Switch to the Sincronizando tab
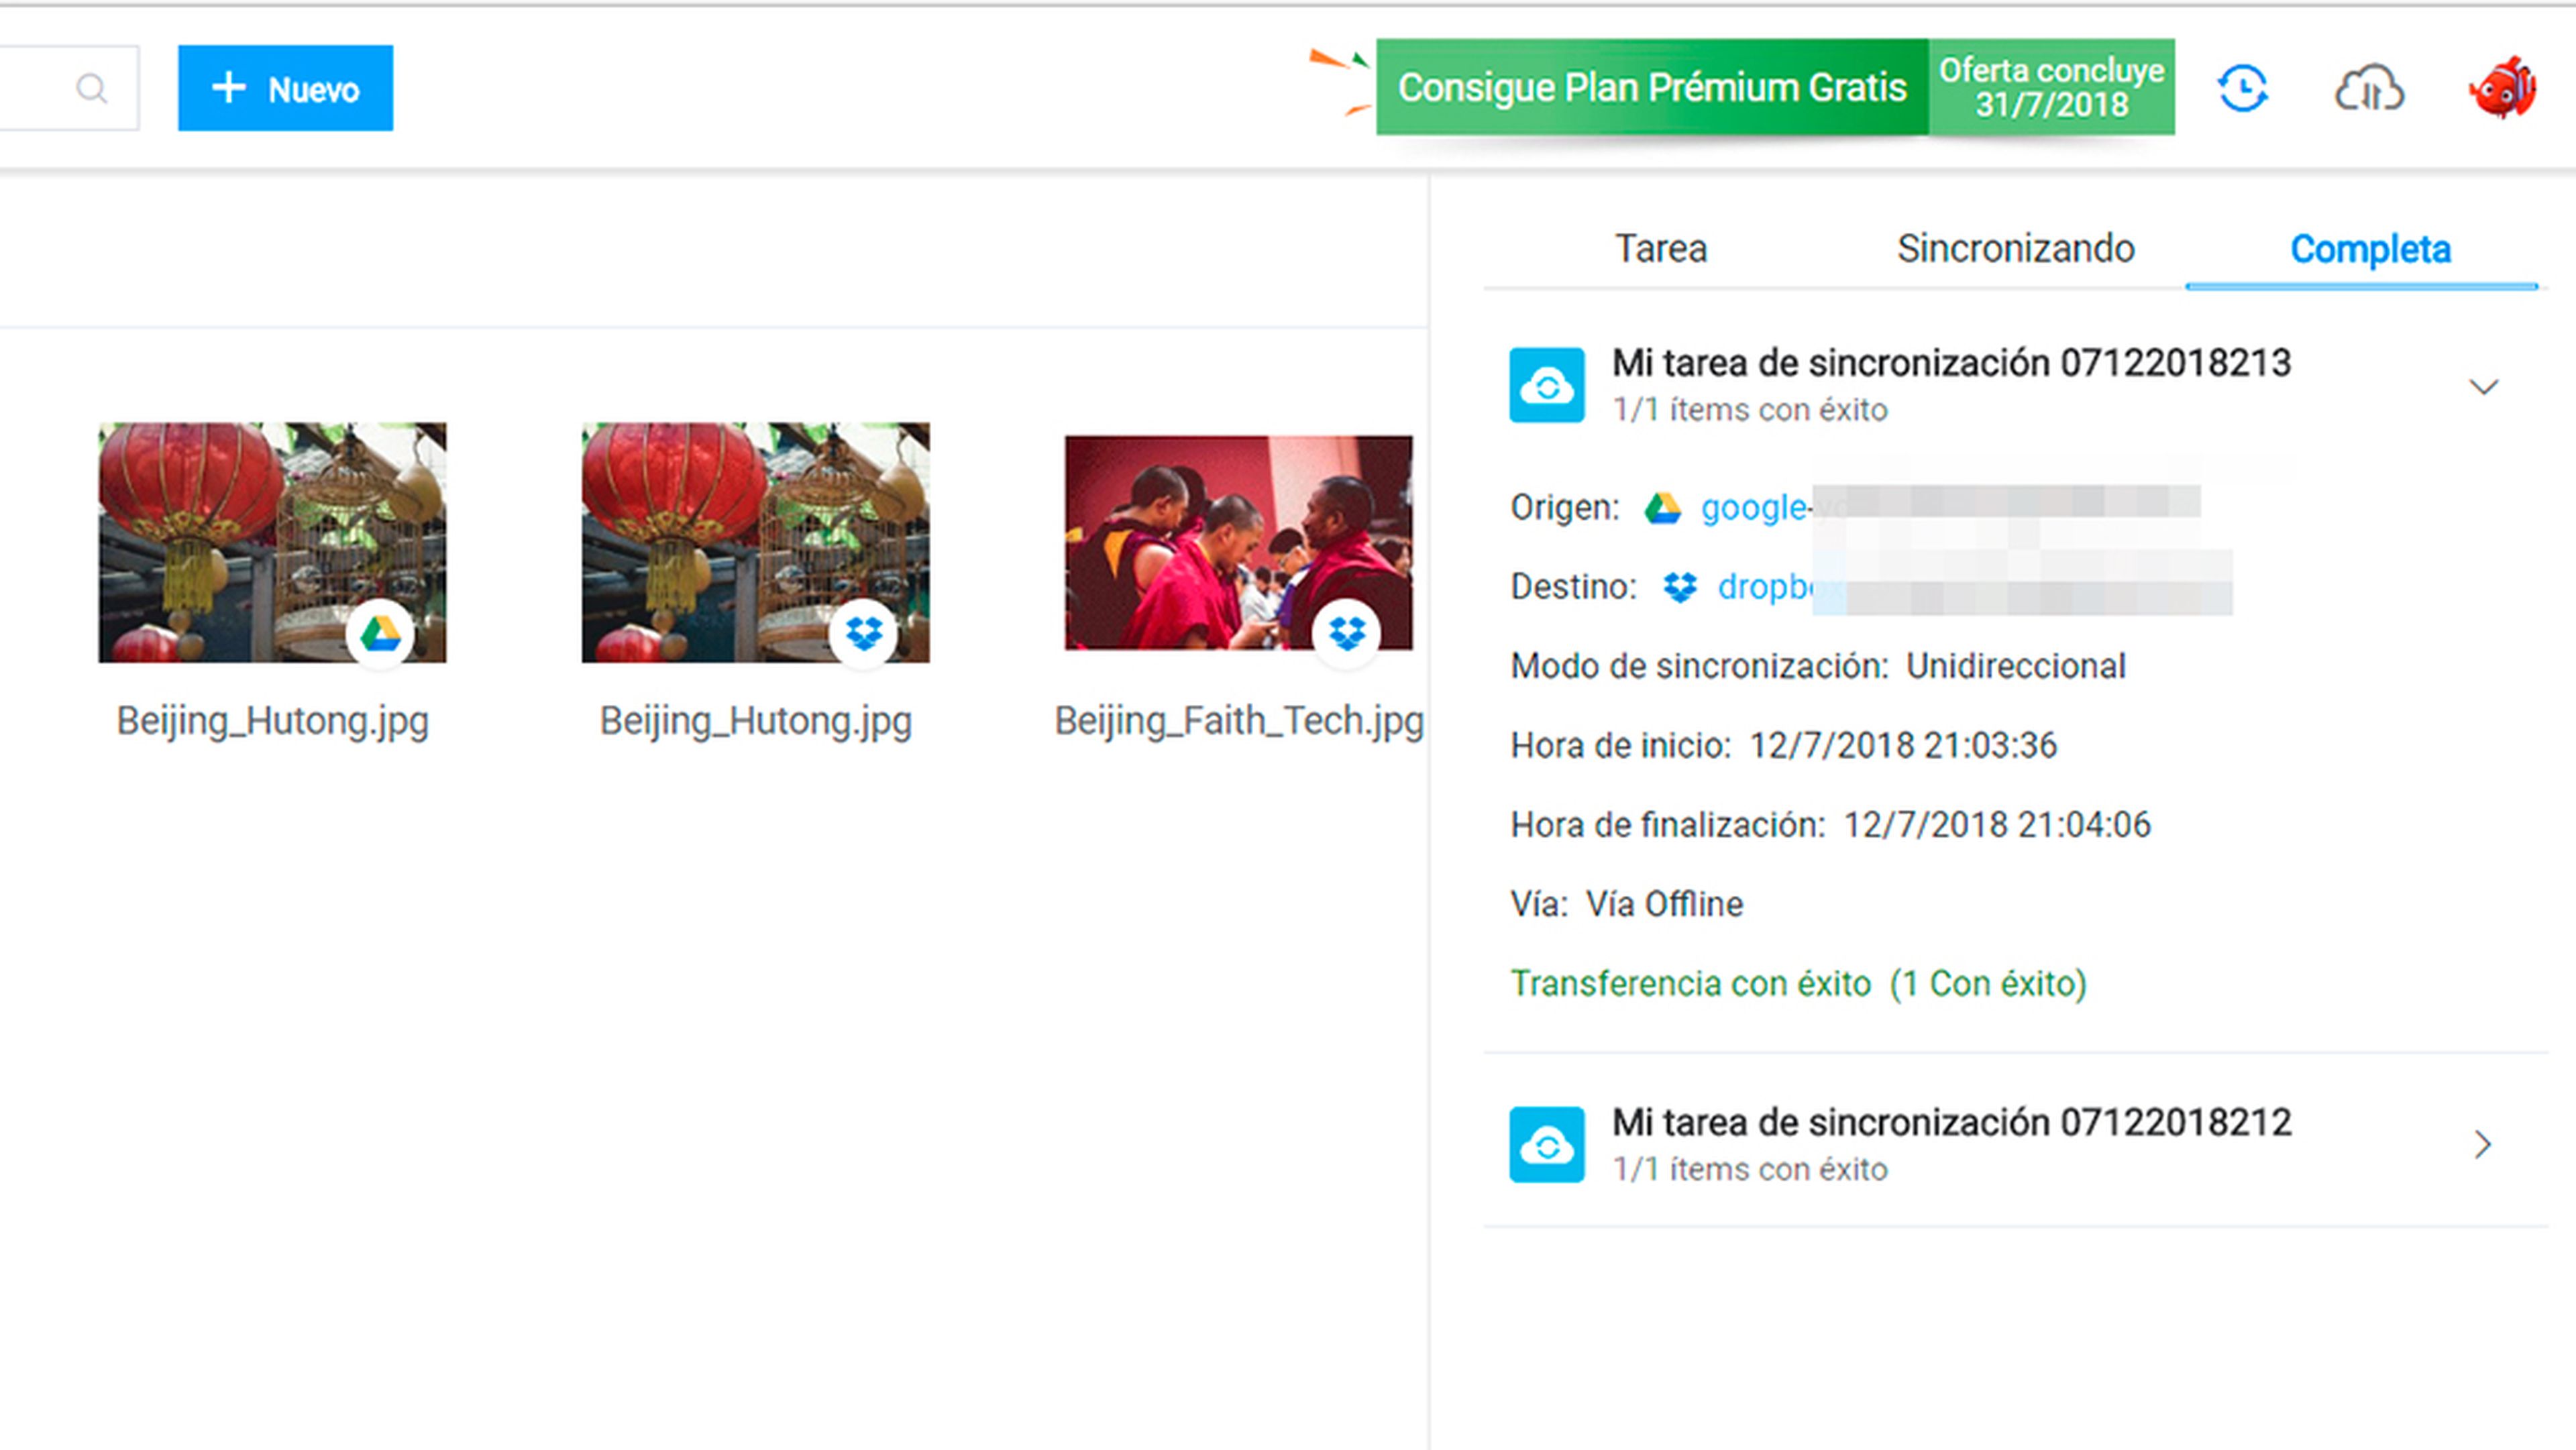 pos(2015,249)
